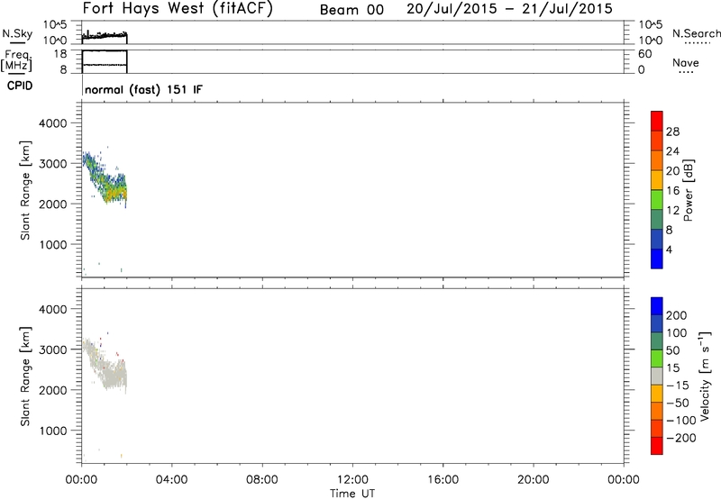721x499 pixels.
Task: Click the "N.Sky" axis label
Action: tap(17, 33)
